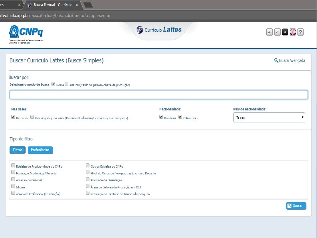Toggle the Brasileira nationality checkbox
317x238 pixels.
[161, 117]
